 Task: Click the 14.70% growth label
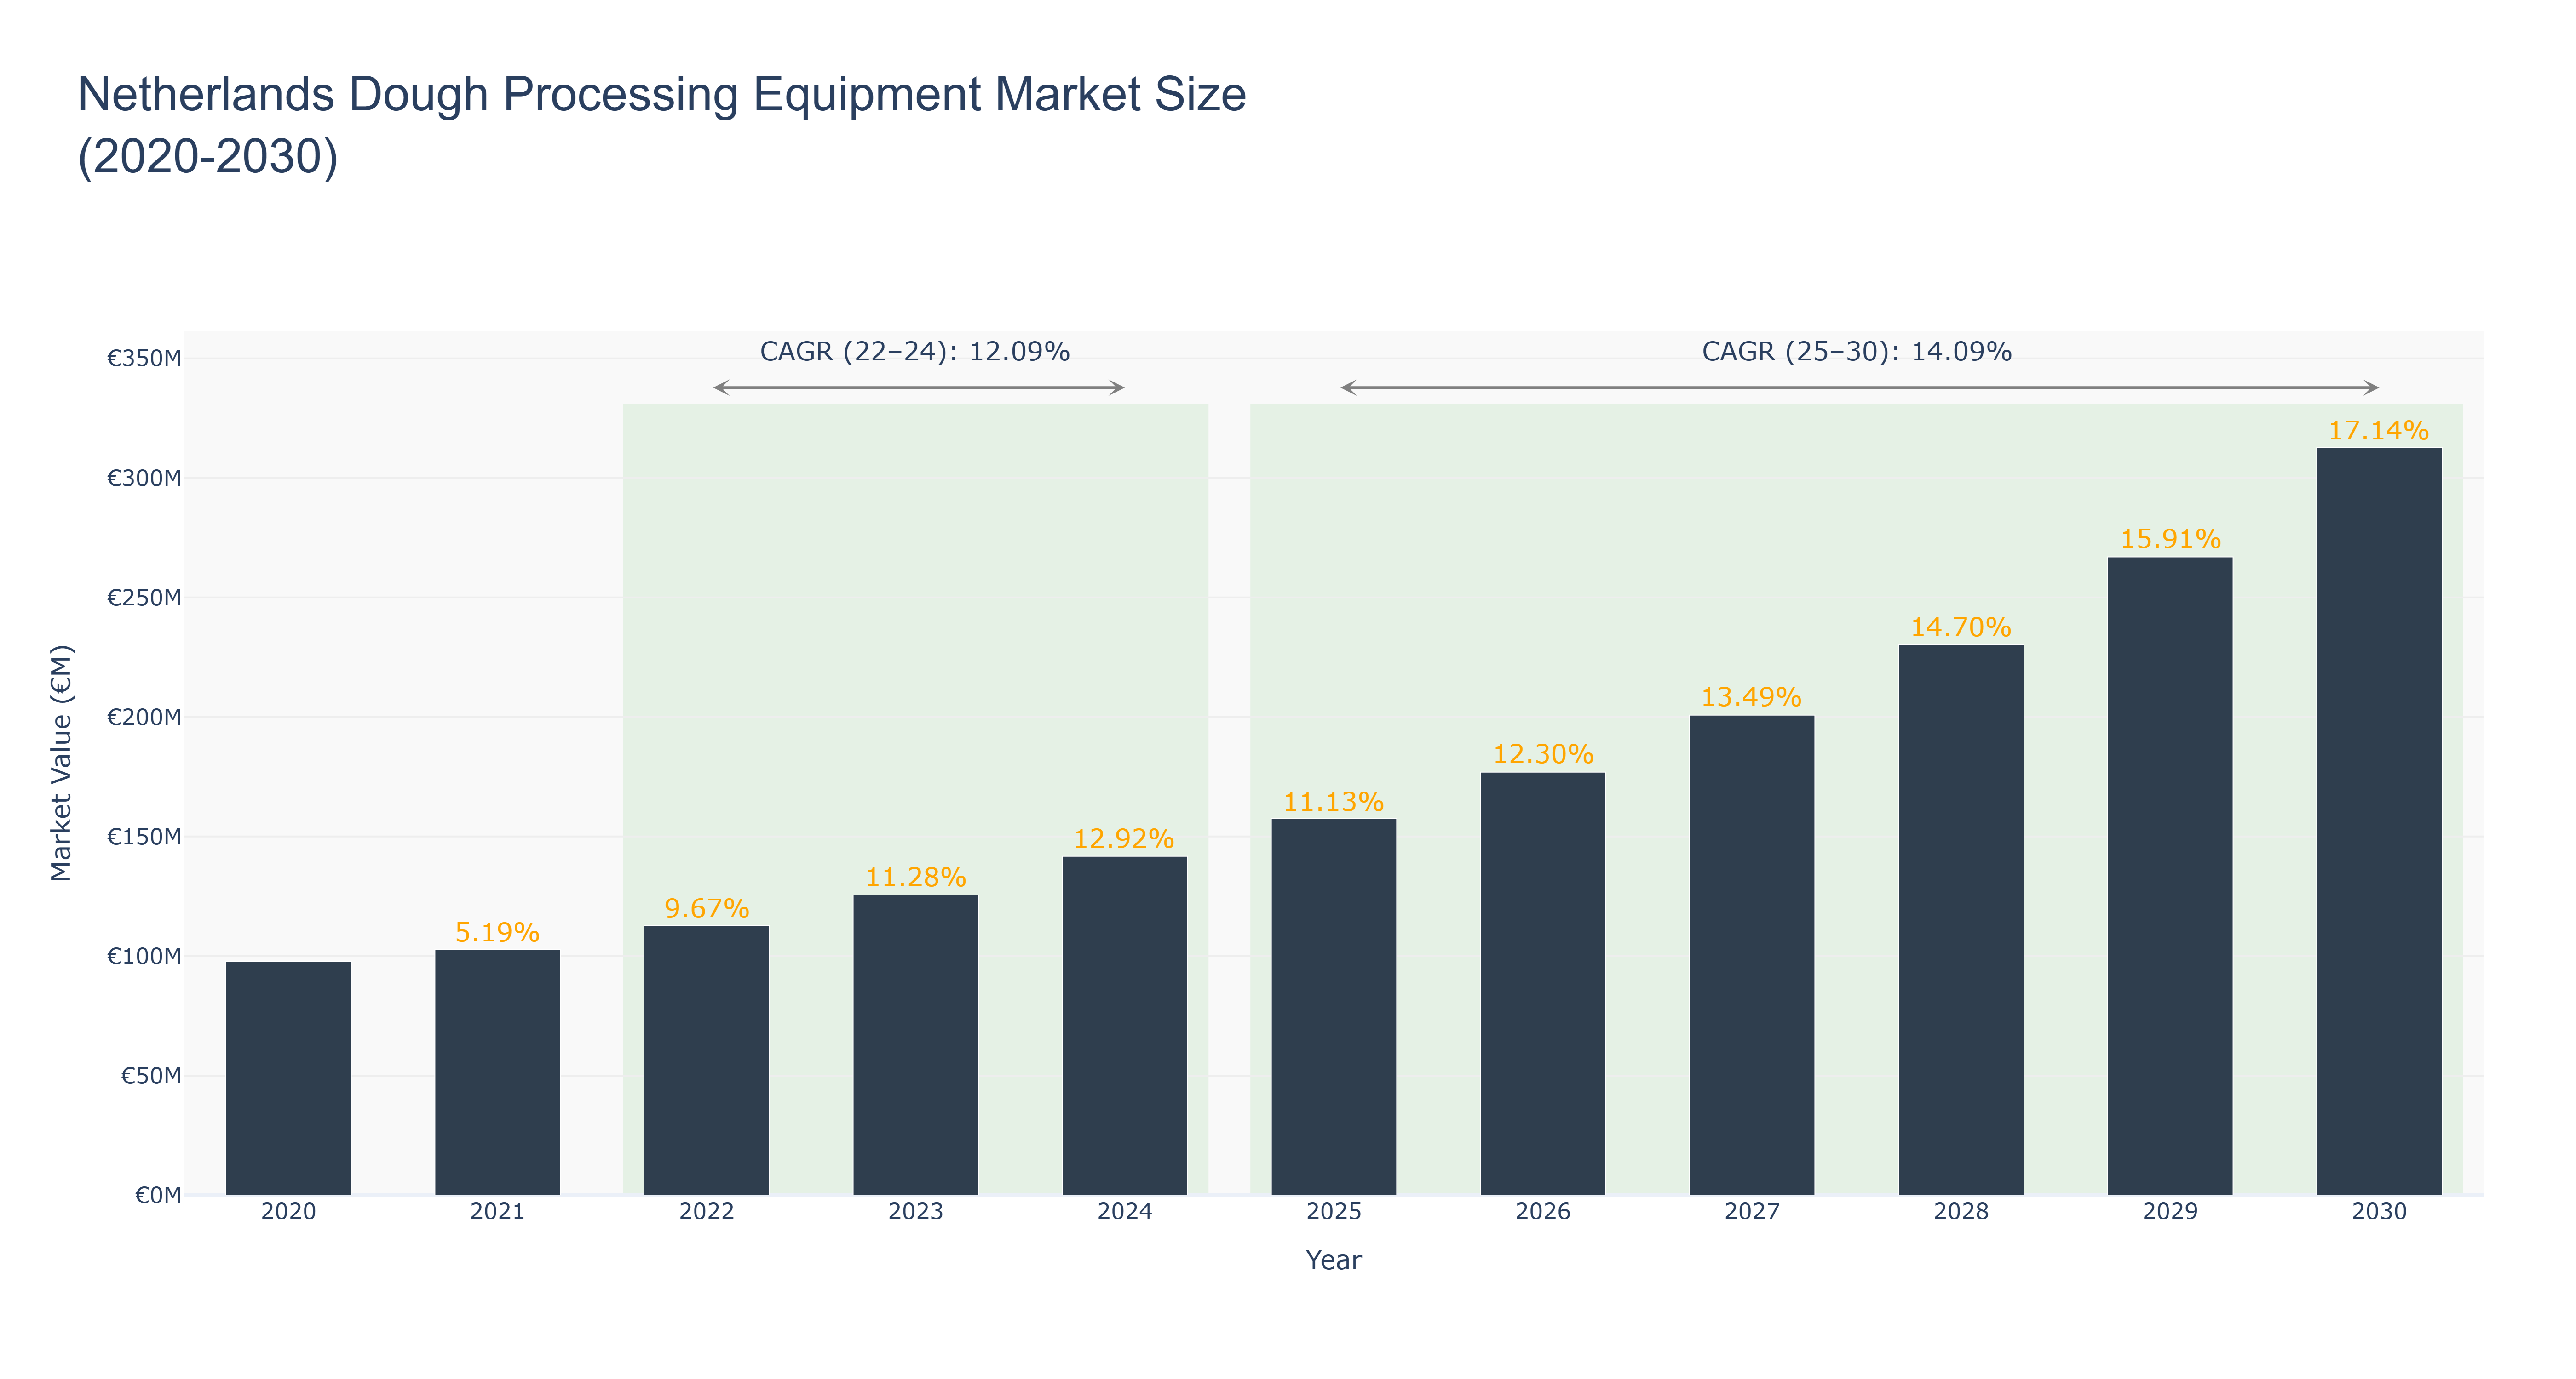1961,627
